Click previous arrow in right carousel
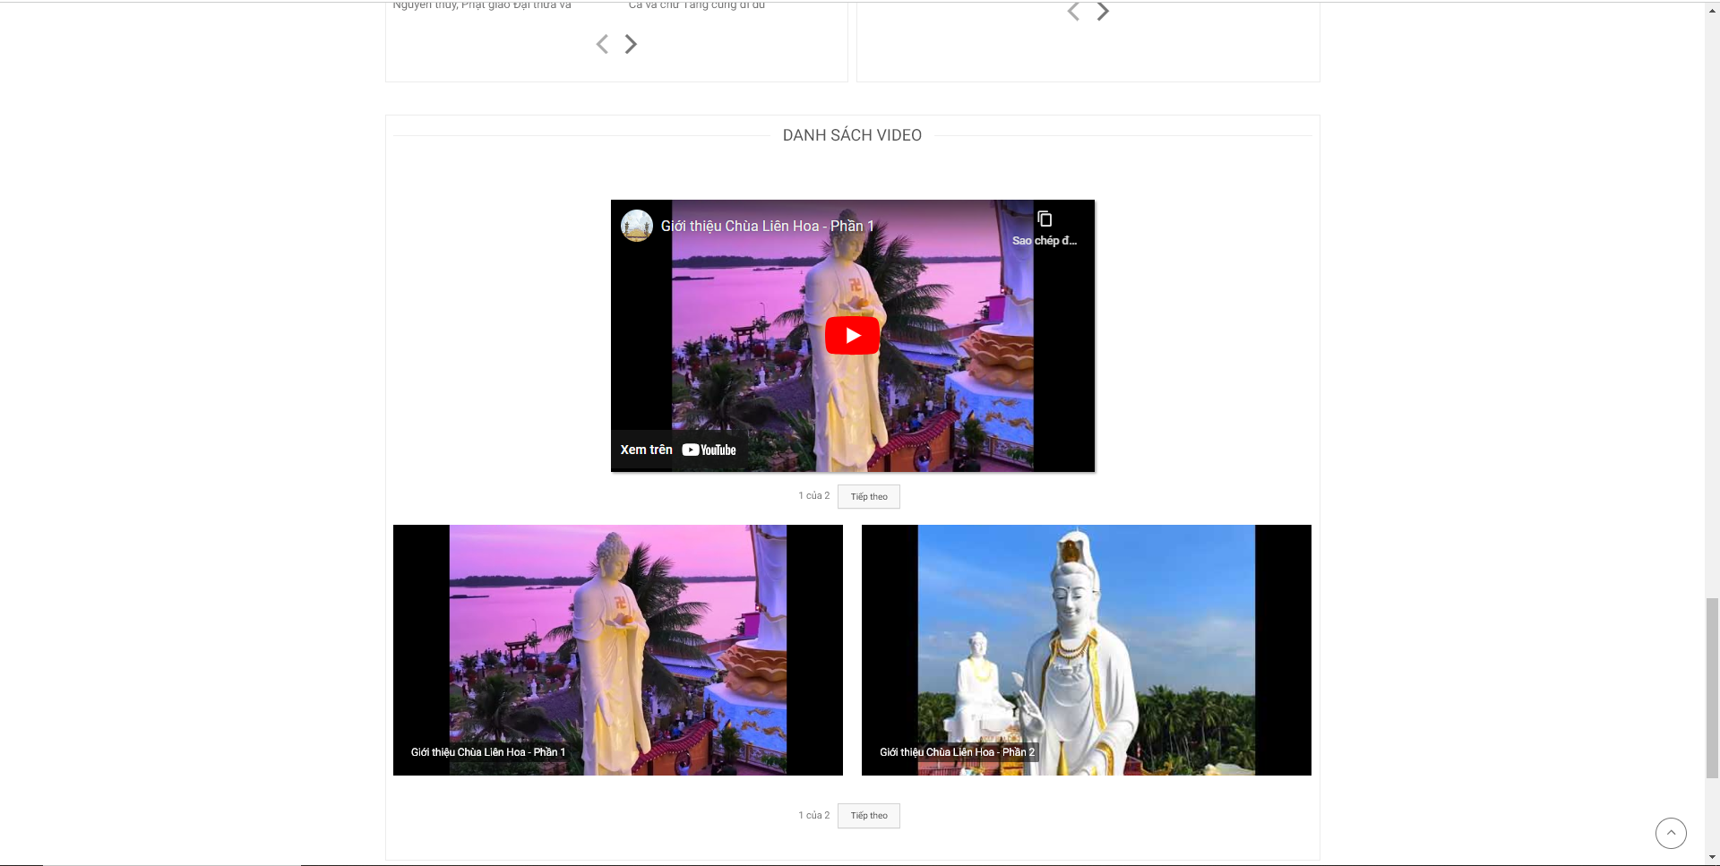Viewport: 1720px width, 866px height. 1073,12
